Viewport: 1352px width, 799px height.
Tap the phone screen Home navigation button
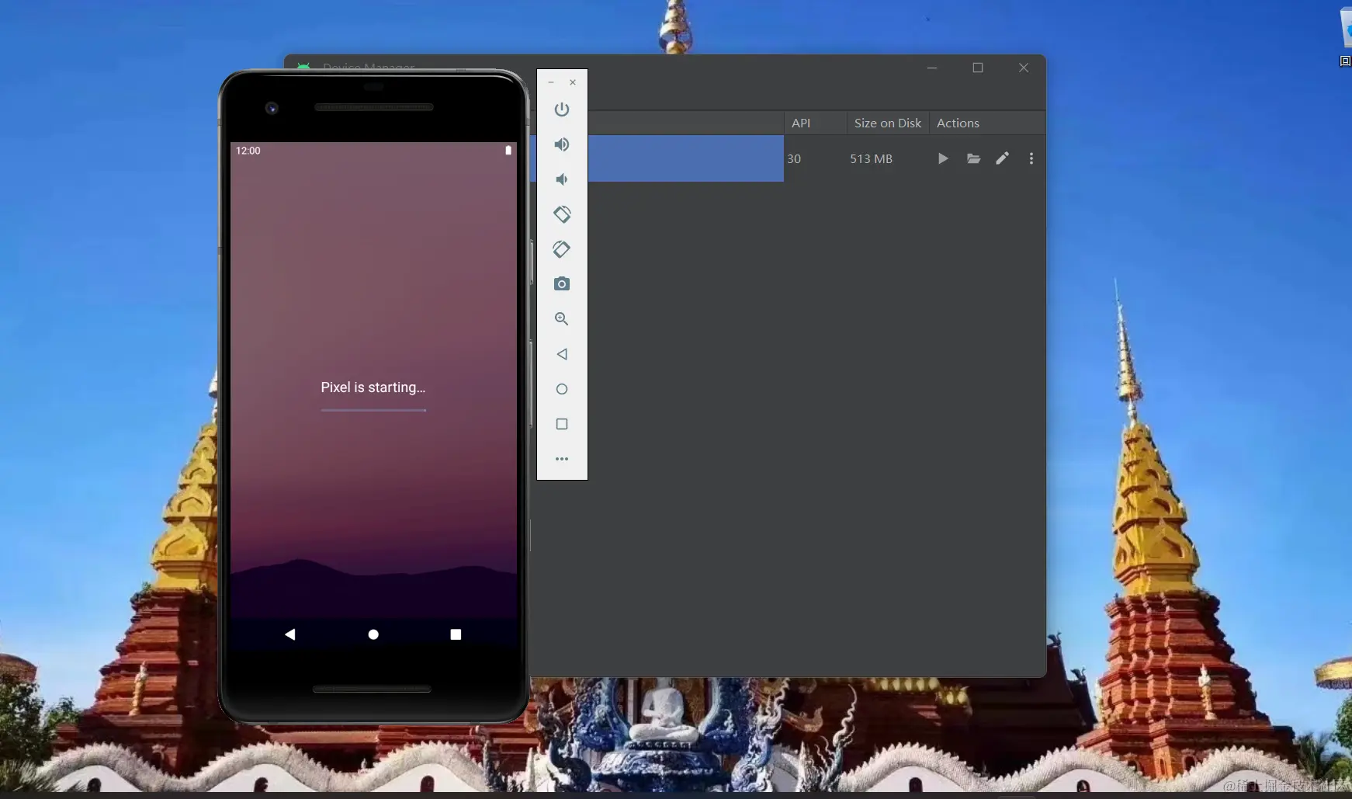[x=373, y=634]
